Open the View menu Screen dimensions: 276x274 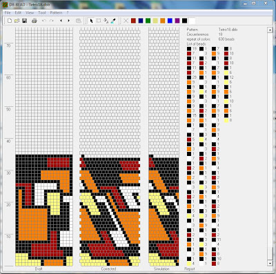pyautogui.click(x=30, y=12)
